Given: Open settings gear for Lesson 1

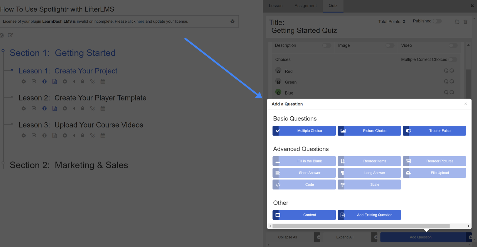Looking at the screenshot, I should click(24, 82).
